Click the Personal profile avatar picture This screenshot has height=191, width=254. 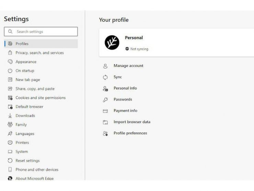point(112,43)
